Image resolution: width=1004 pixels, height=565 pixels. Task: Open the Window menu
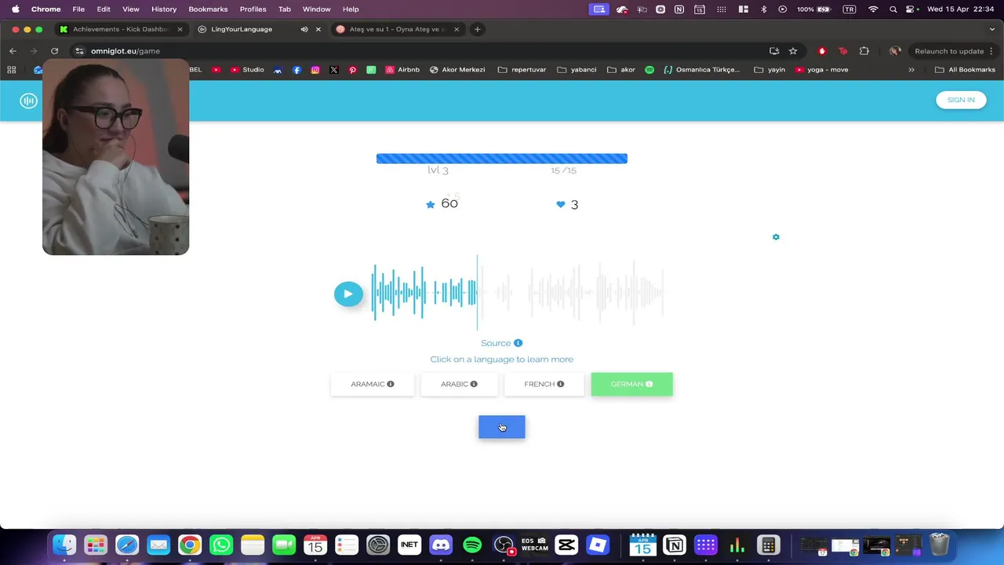tap(317, 9)
